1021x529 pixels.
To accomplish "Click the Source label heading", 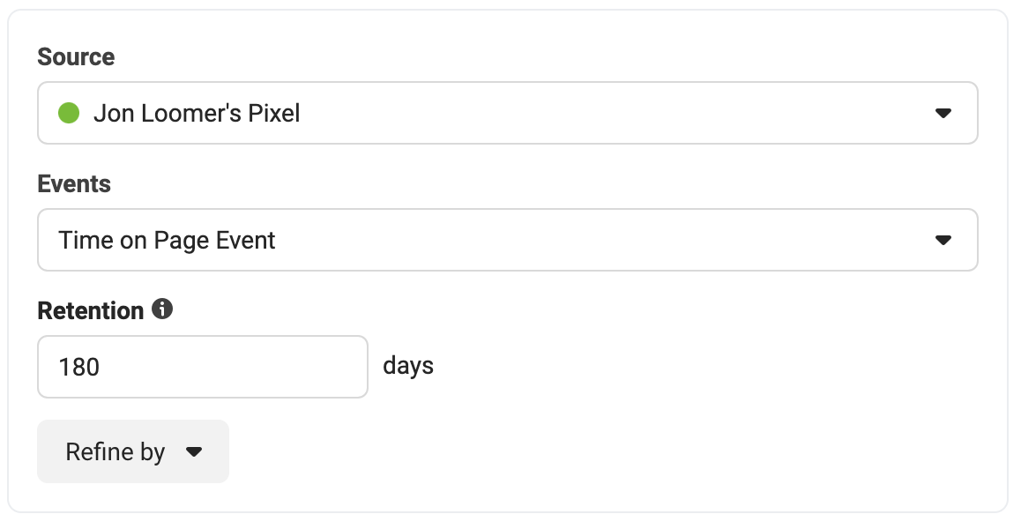I will click(76, 56).
